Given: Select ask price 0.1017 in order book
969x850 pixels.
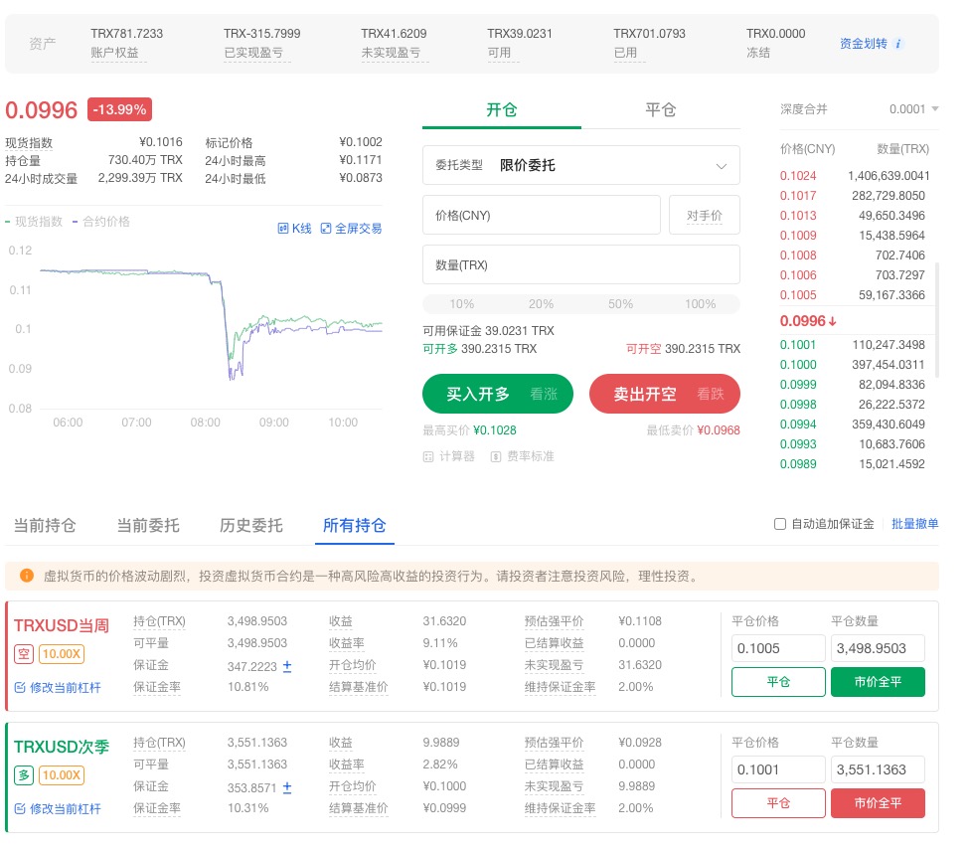Looking at the screenshot, I should [798, 195].
